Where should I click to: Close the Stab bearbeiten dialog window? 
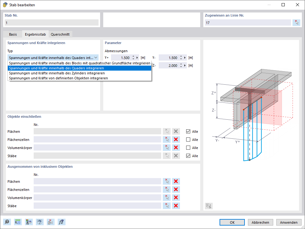click(x=298, y=5)
